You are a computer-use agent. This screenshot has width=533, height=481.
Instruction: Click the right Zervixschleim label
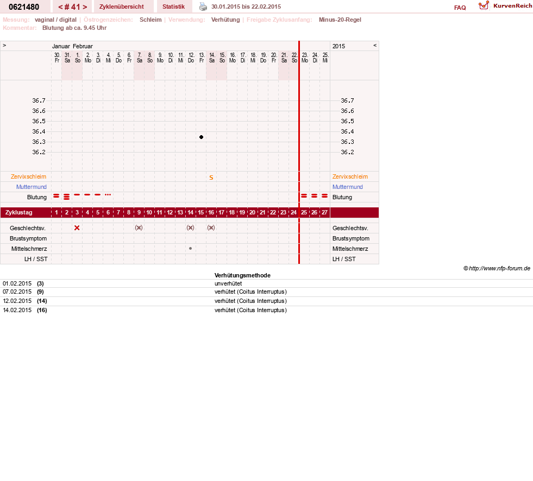(350, 176)
